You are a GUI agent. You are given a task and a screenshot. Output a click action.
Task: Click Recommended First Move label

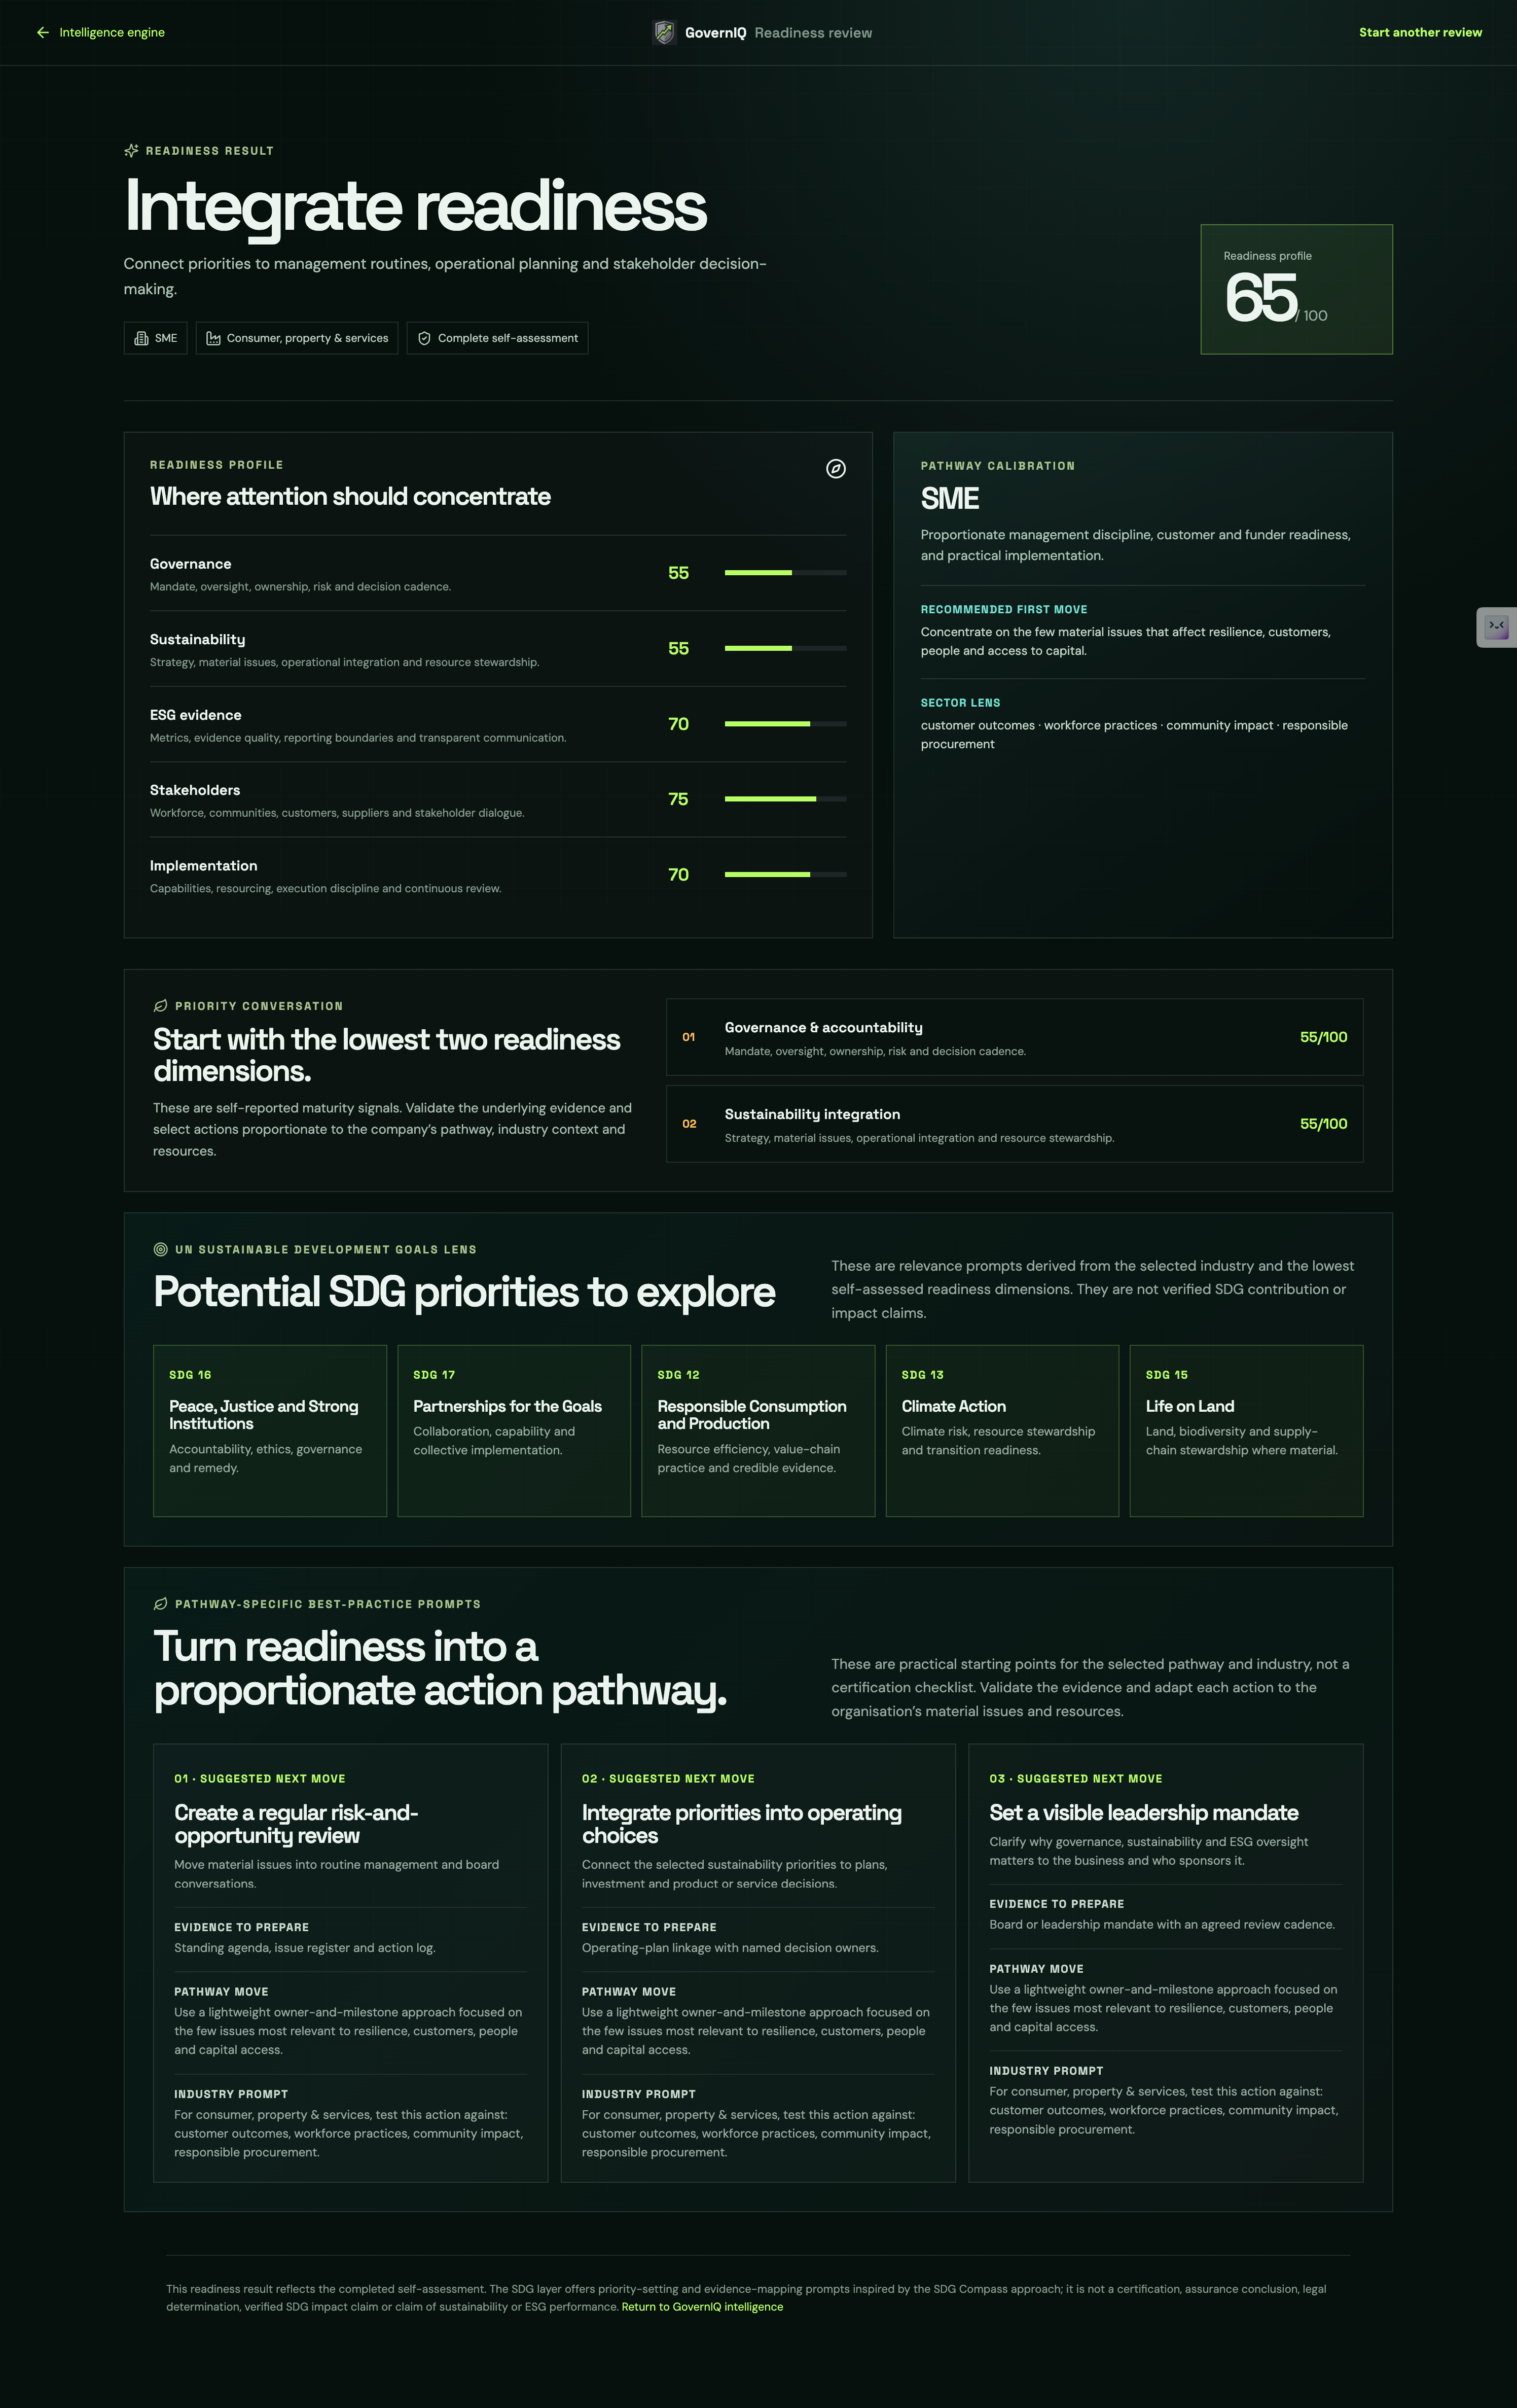[1003, 610]
